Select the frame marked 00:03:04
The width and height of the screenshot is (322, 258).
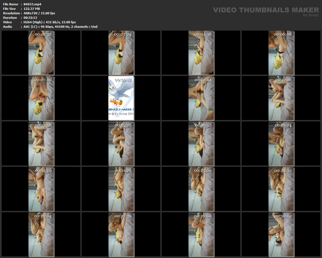(121, 53)
